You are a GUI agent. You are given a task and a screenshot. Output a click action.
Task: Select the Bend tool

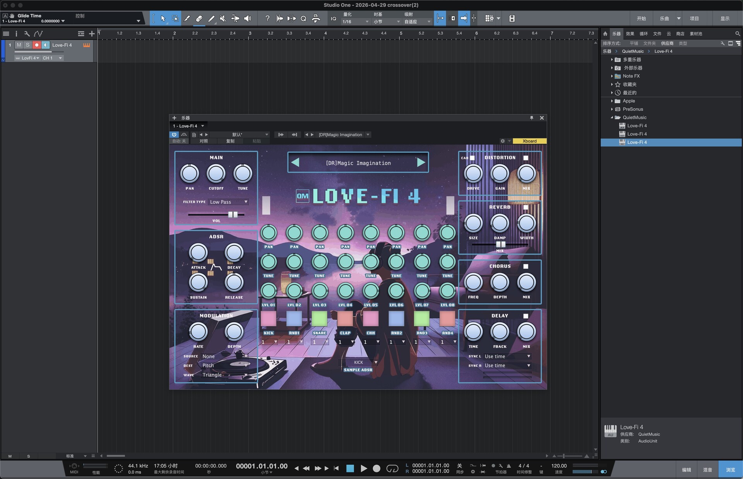pos(235,18)
